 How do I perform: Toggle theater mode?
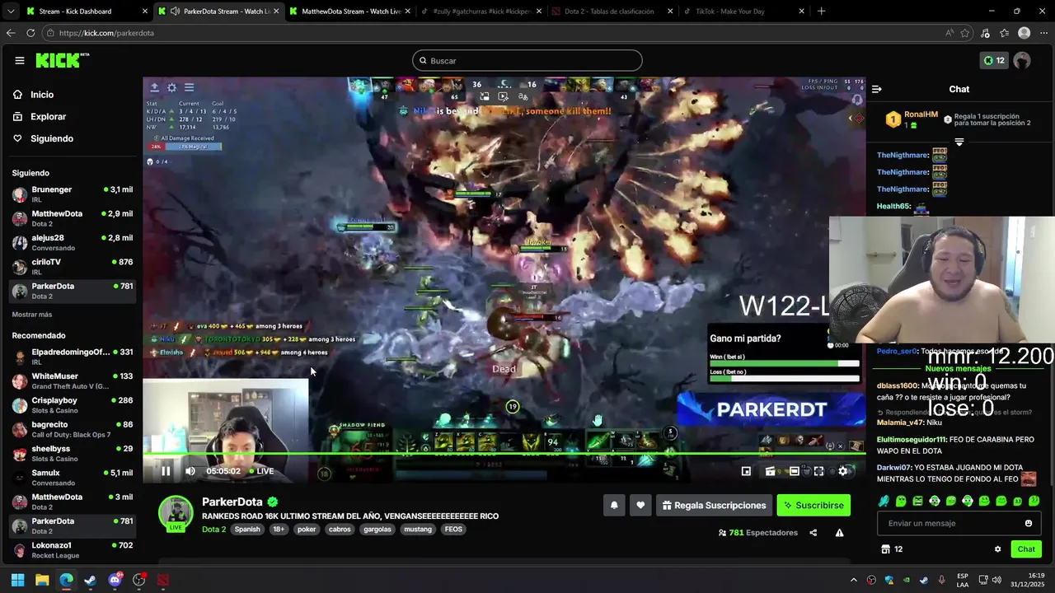pyautogui.click(x=794, y=471)
